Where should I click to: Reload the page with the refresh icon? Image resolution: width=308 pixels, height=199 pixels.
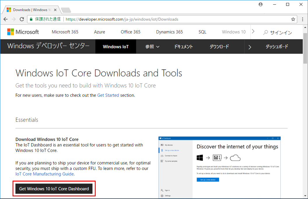[22, 19]
